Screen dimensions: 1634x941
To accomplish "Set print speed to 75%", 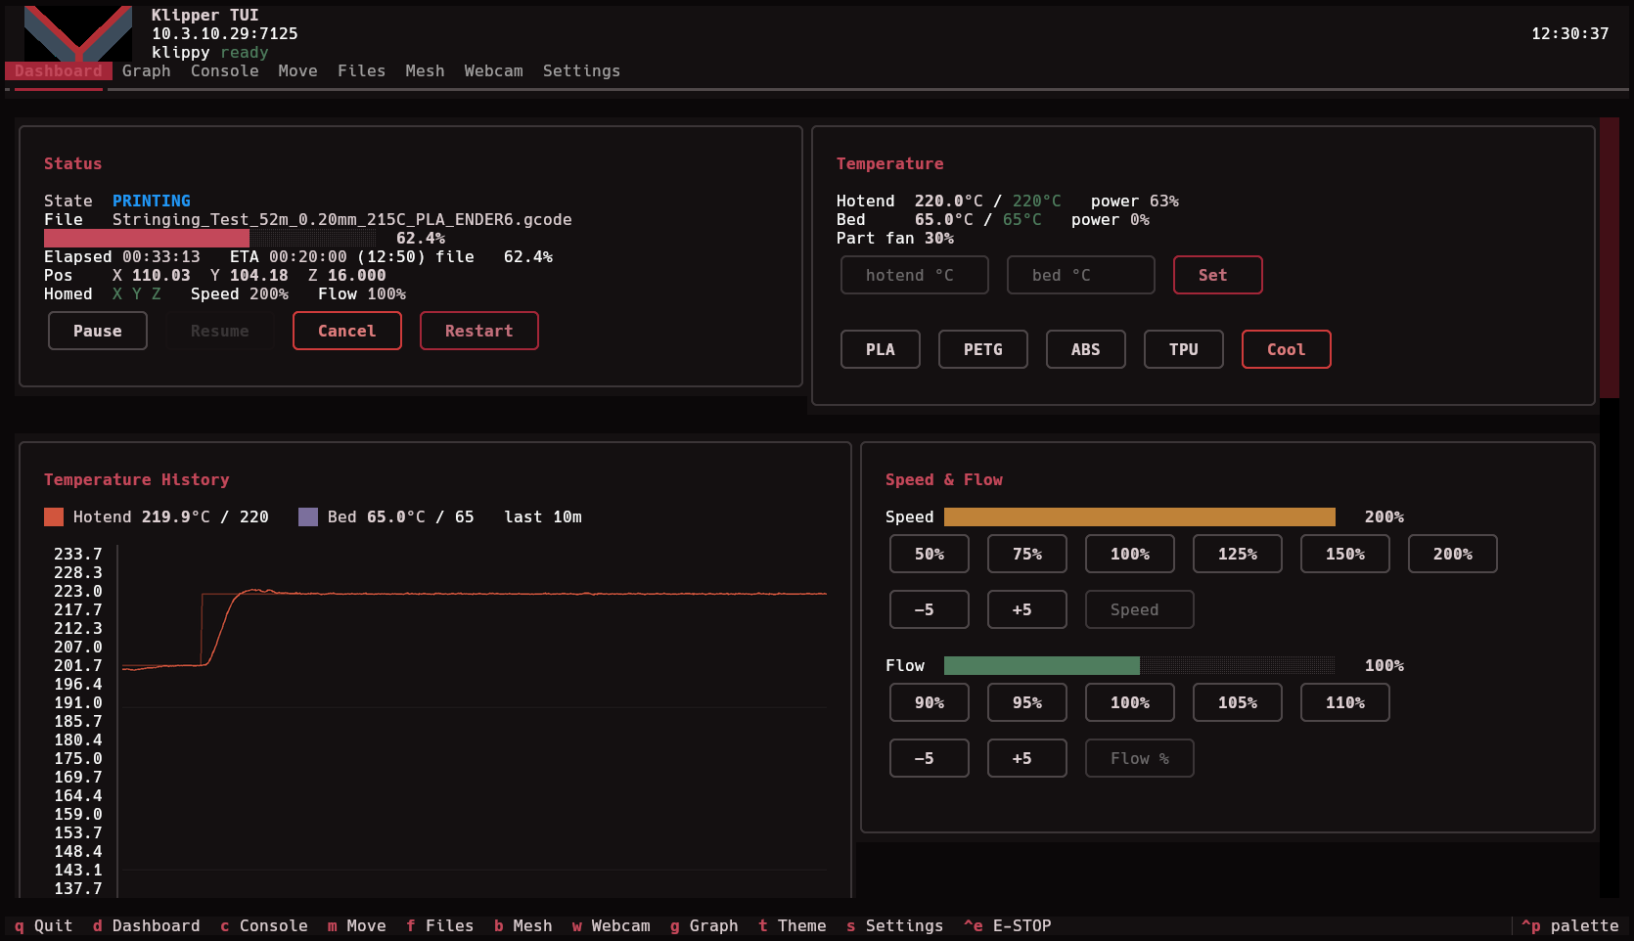I will 1027,554.
